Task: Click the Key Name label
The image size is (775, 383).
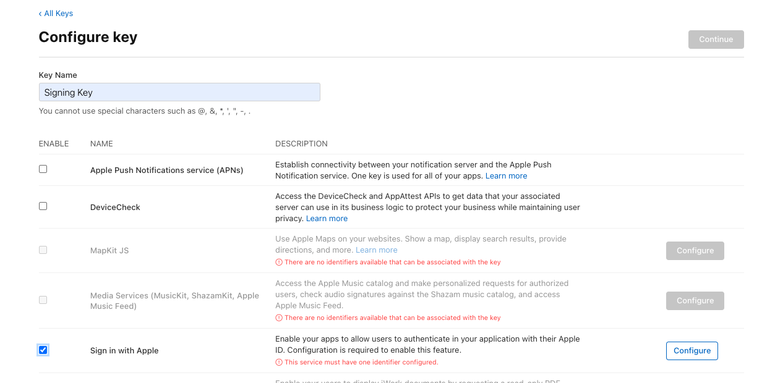Action: 58,75
